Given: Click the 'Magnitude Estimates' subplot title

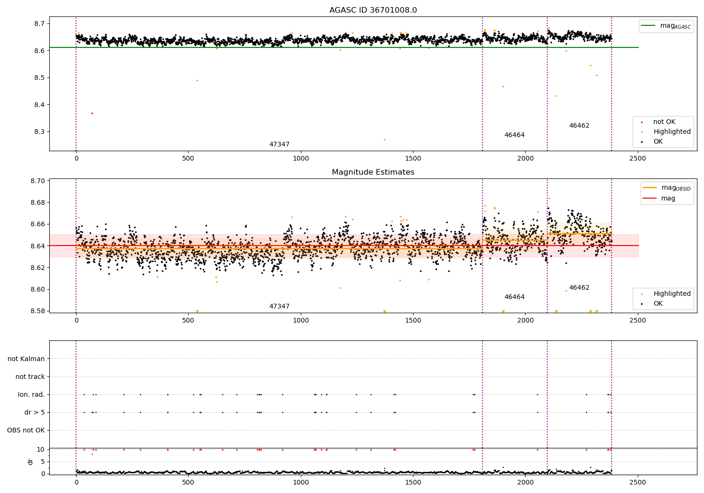Looking at the screenshot, I should [373, 172].
